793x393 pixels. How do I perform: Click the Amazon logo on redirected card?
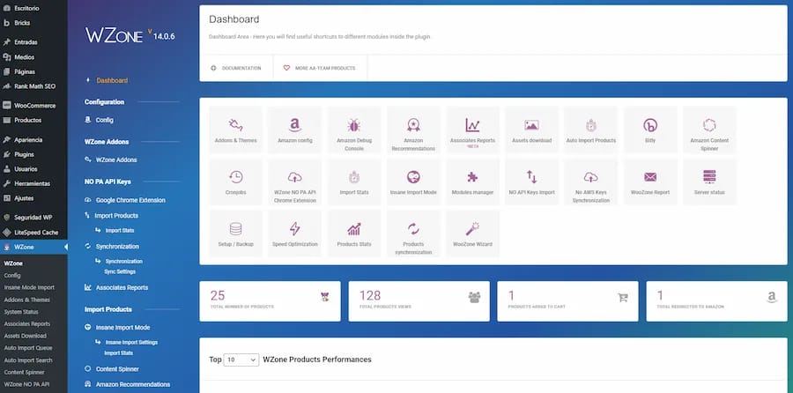coord(771,298)
